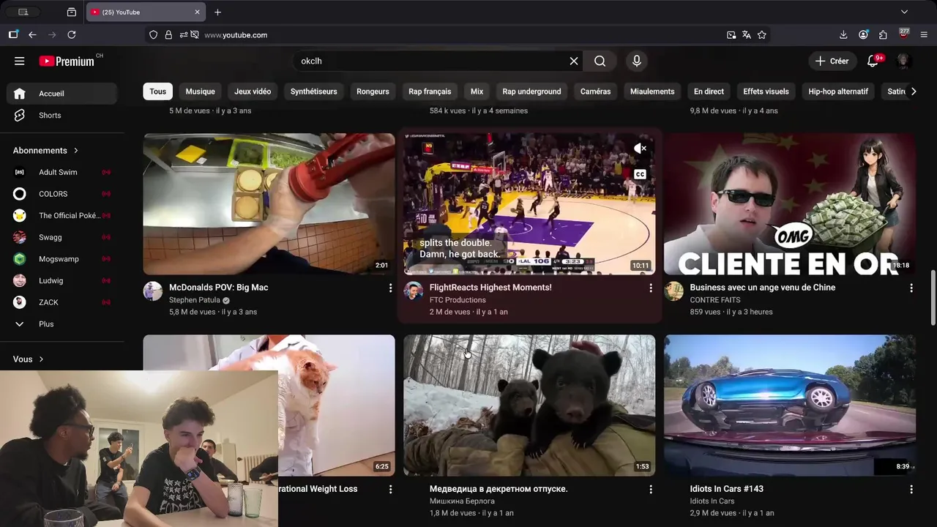The image size is (937, 527).
Task: Open the notifications bell
Action: (x=873, y=61)
